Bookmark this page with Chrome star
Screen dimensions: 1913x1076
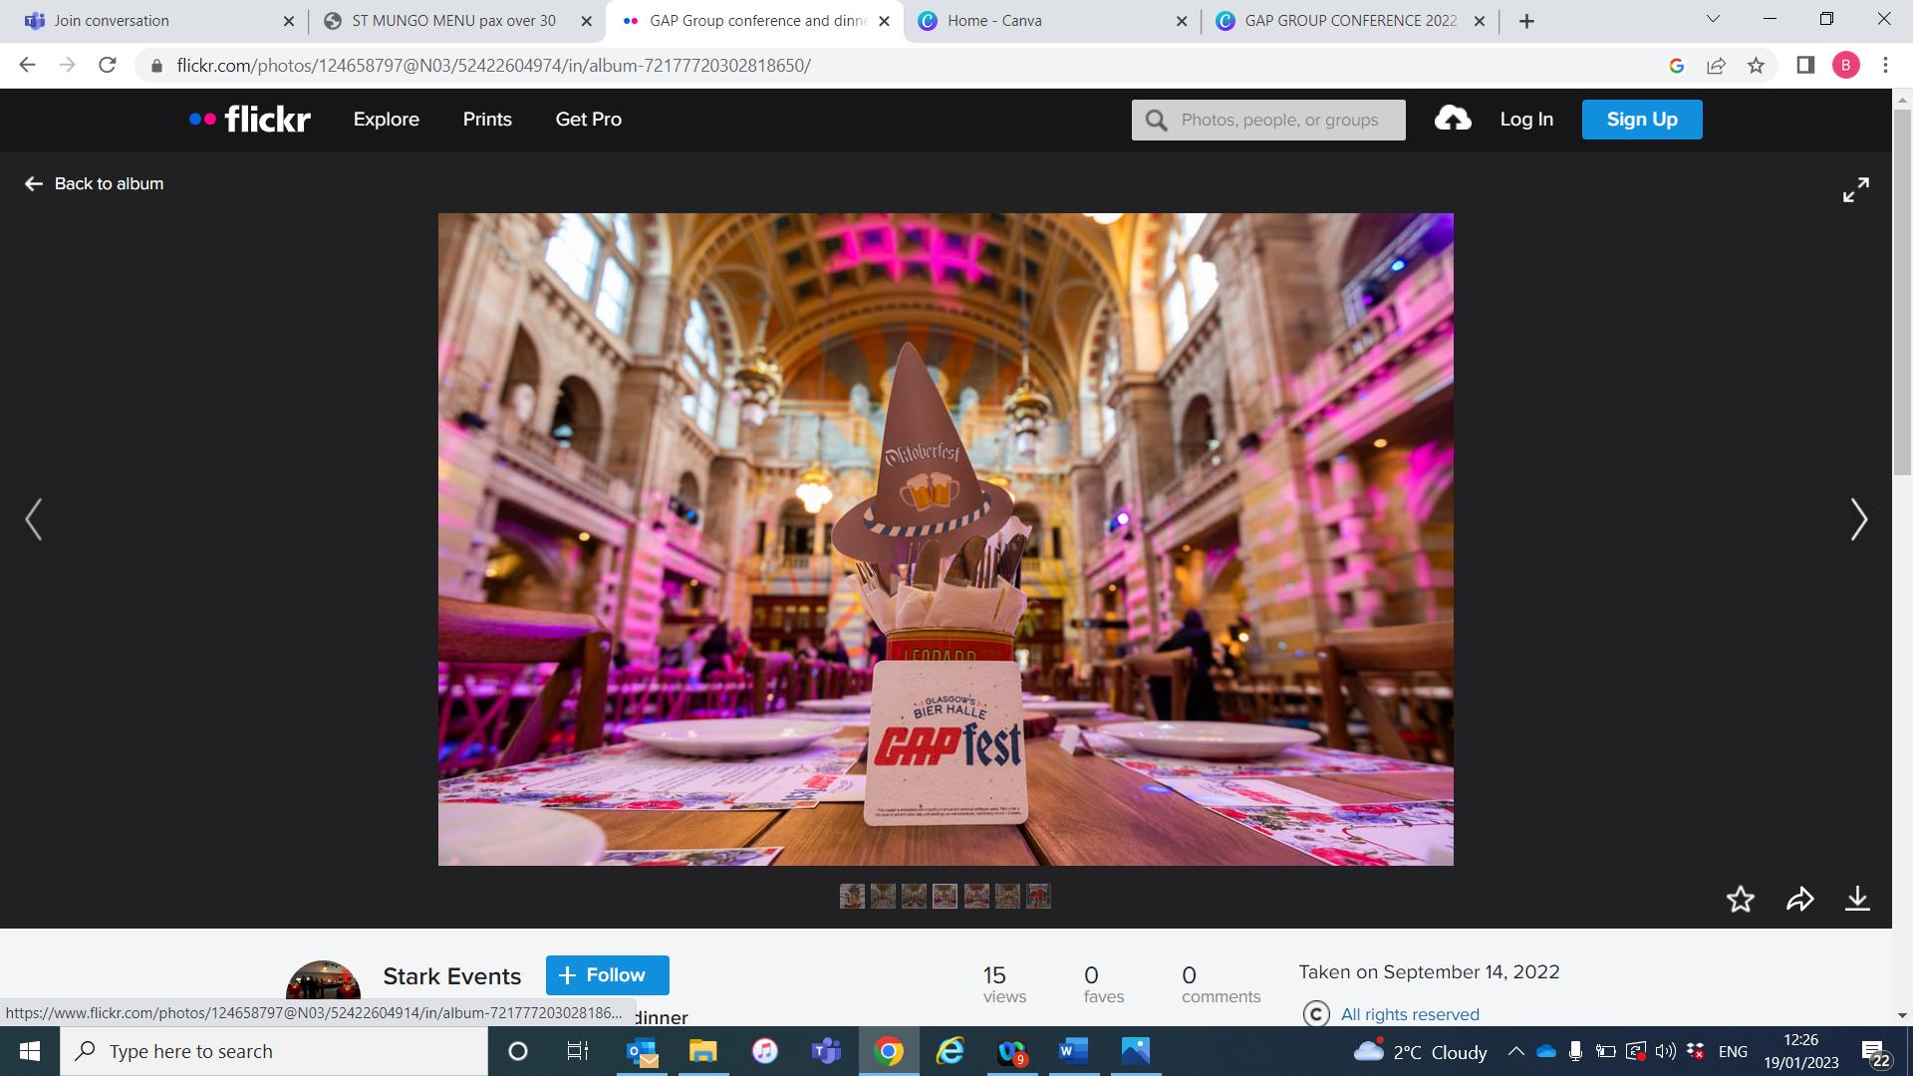tap(1756, 66)
